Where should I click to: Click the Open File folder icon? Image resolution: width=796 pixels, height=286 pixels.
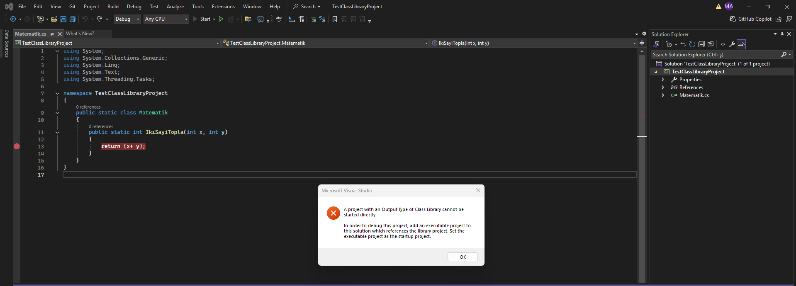(54, 19)
